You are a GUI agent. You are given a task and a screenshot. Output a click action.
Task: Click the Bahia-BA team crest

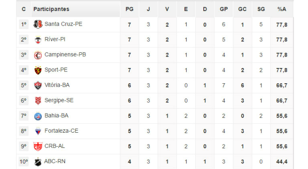[38, 116]
